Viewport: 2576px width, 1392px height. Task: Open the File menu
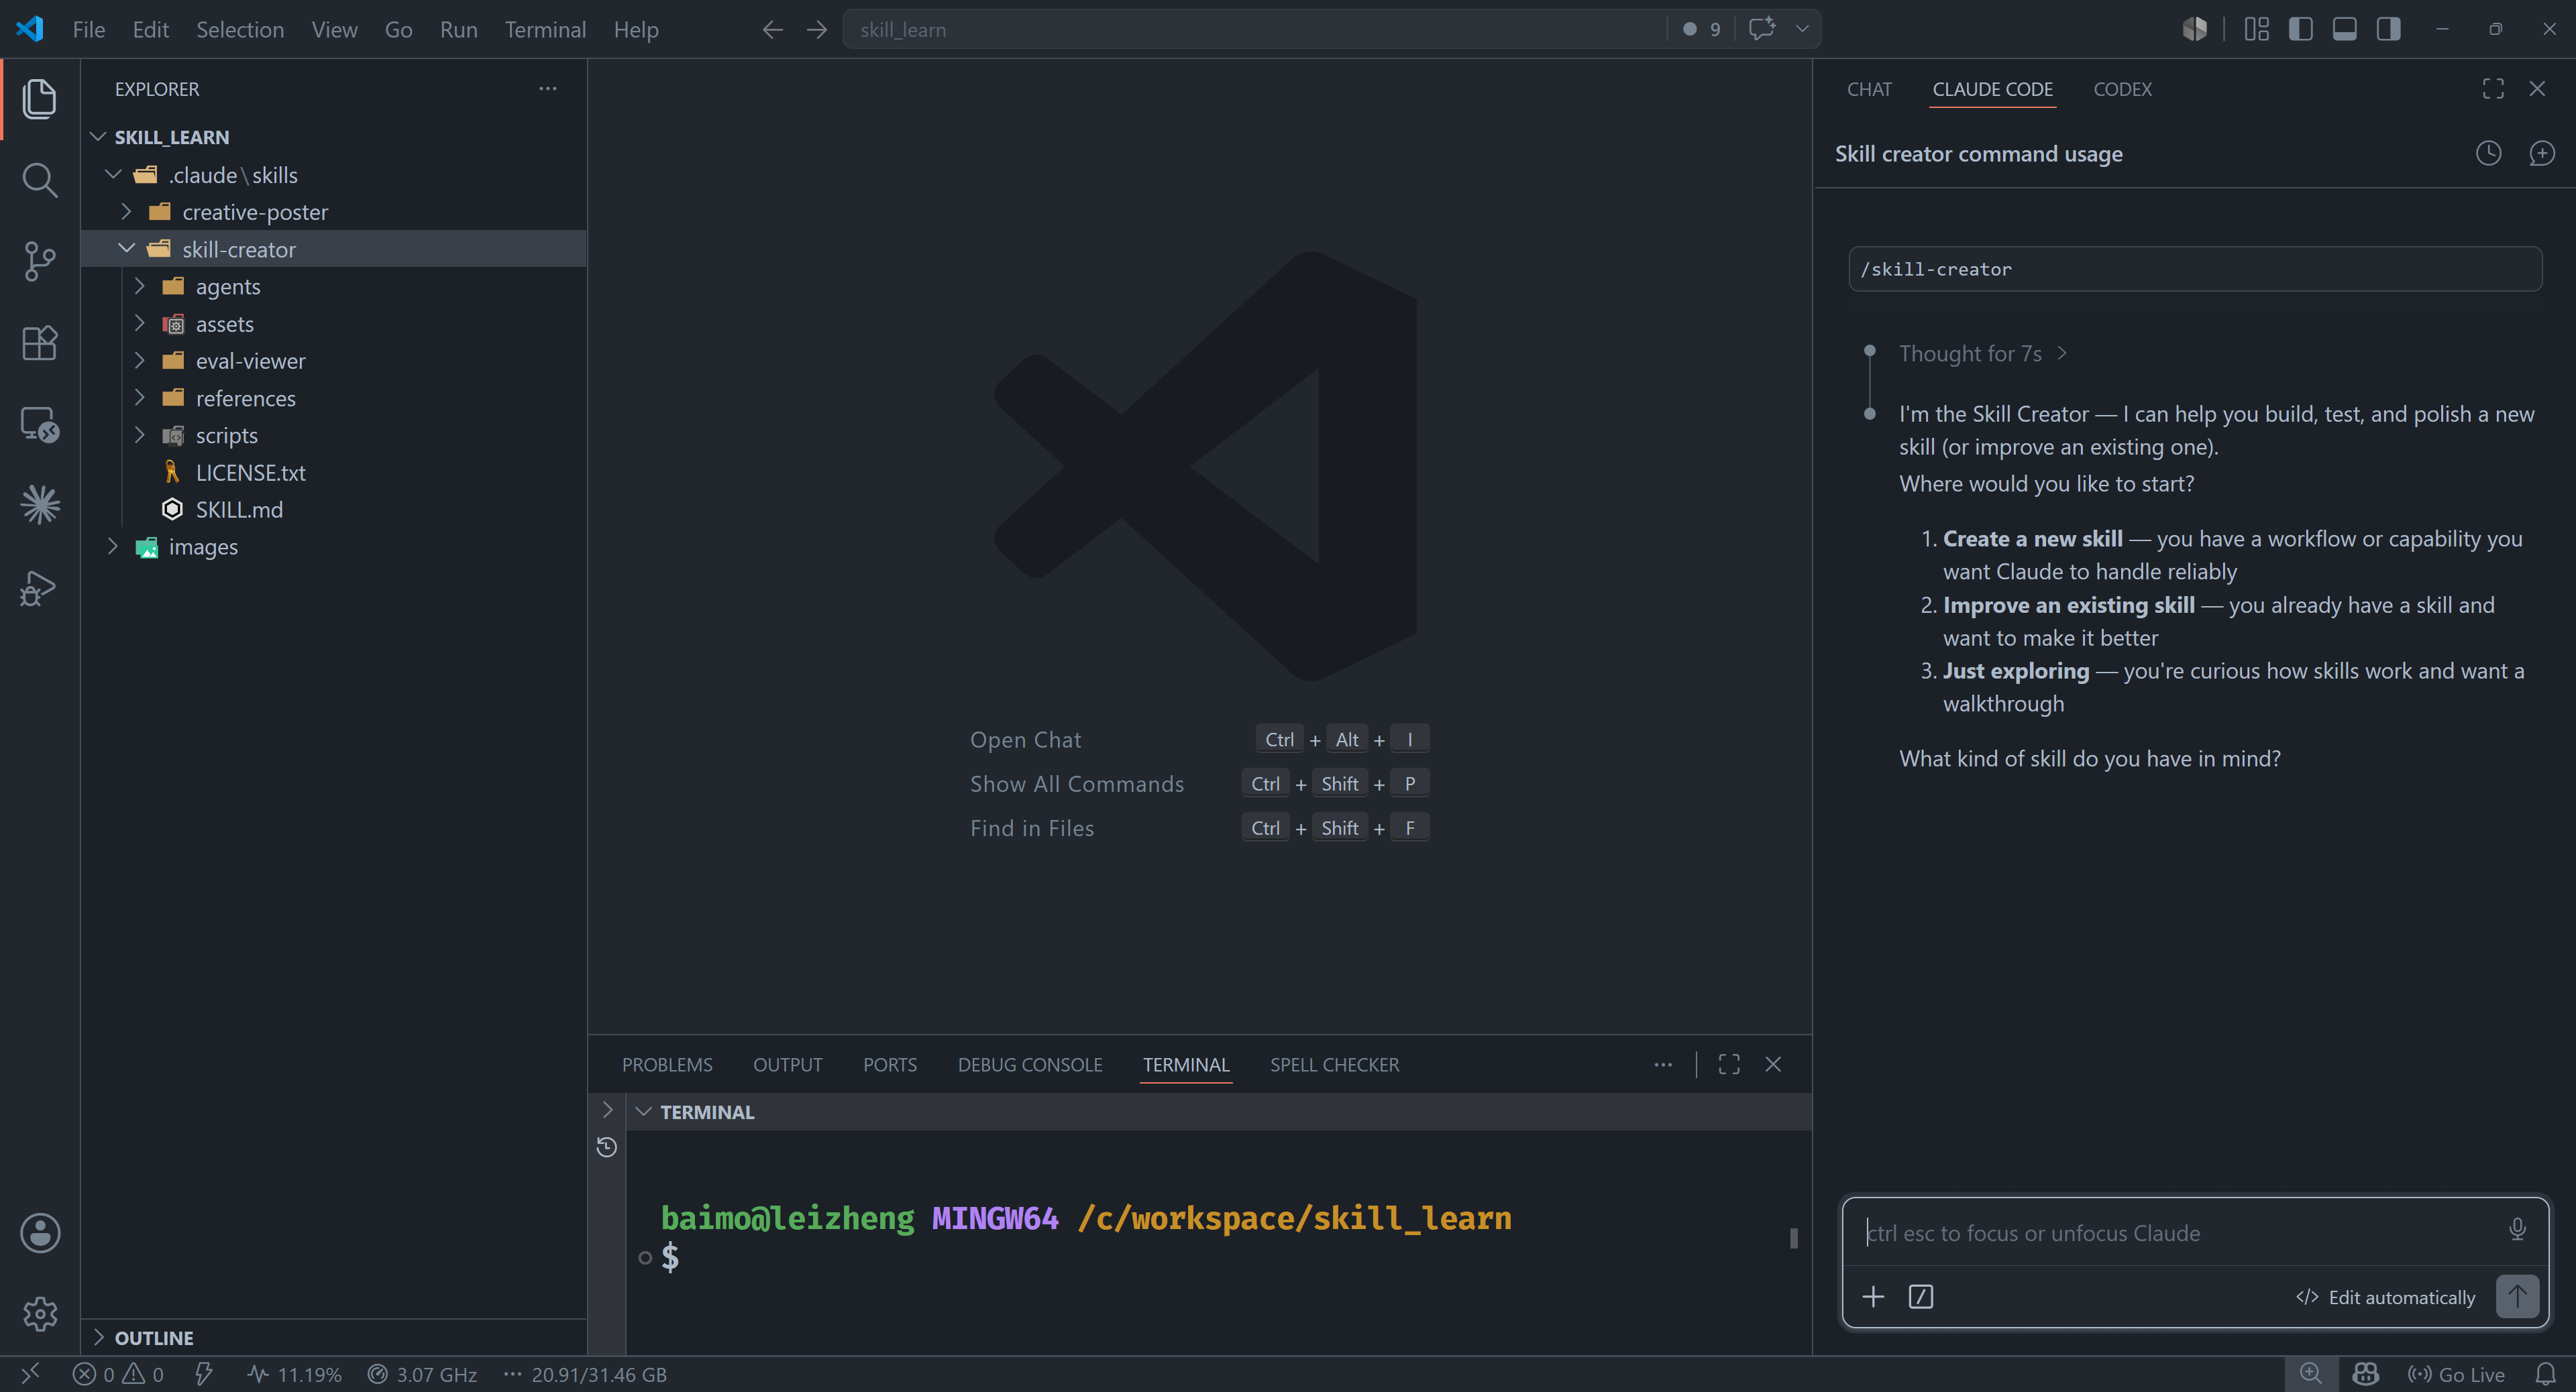point(88,30)
